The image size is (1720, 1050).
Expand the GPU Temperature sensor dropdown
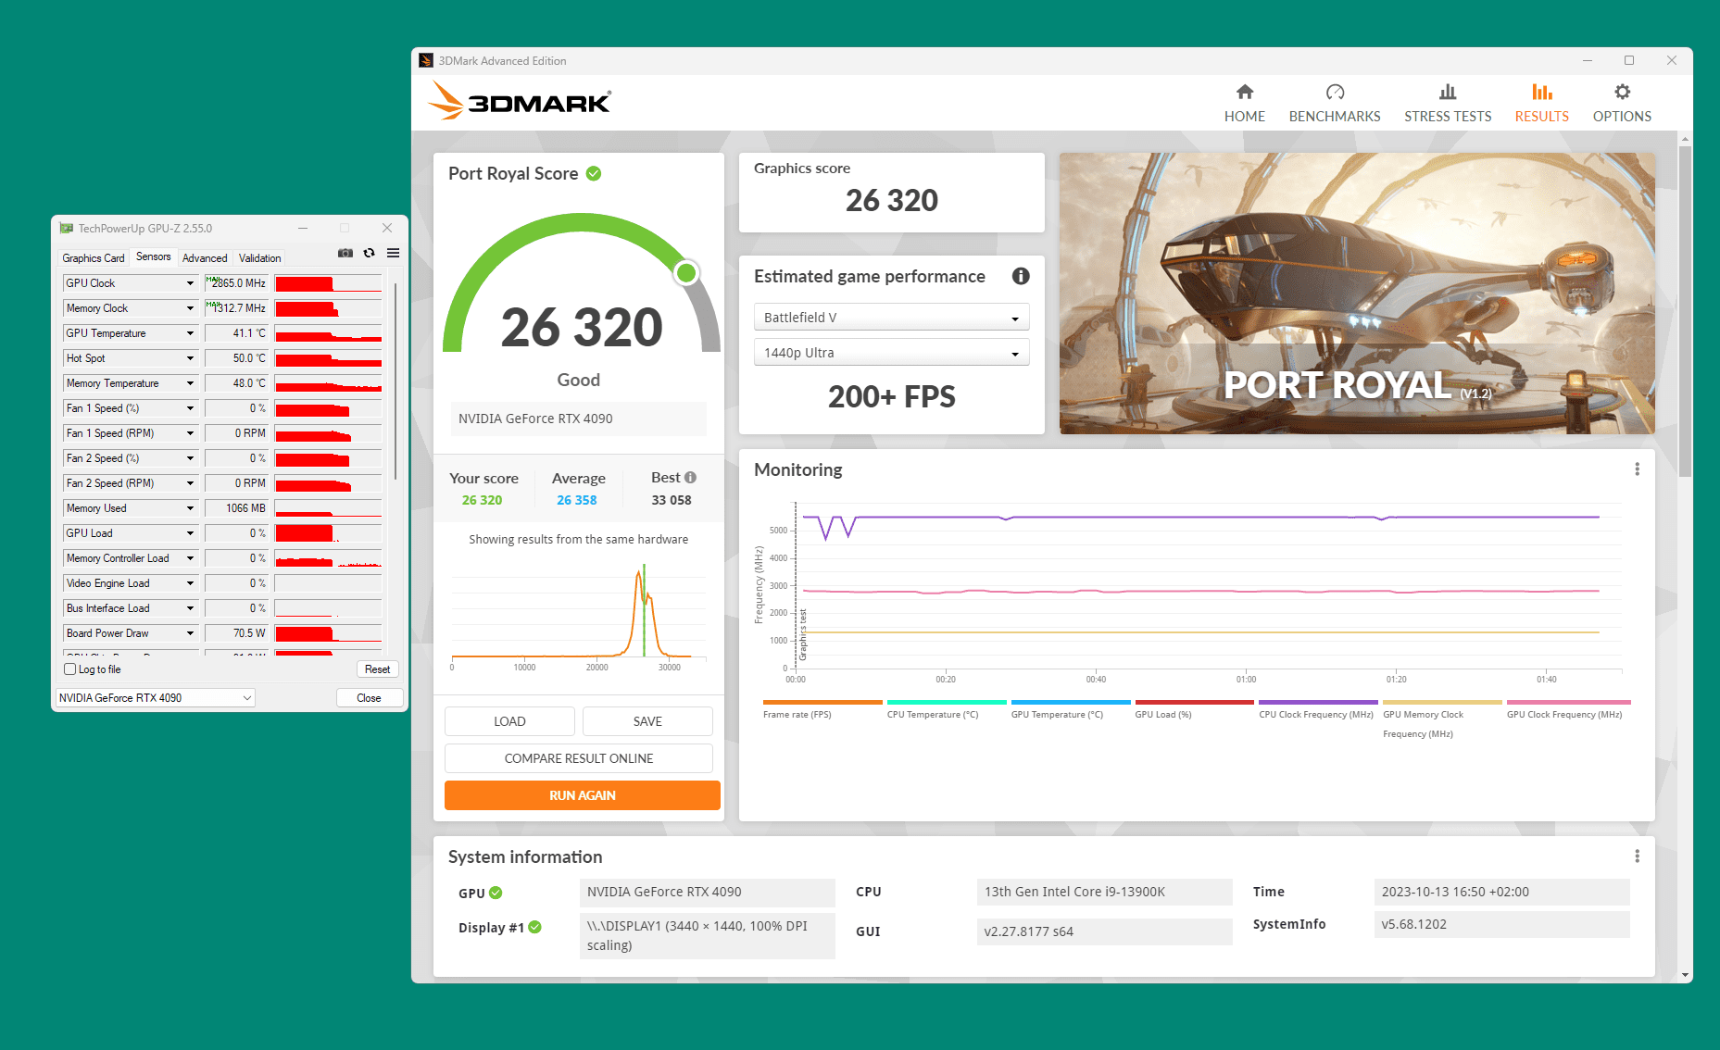coord(190,333)
